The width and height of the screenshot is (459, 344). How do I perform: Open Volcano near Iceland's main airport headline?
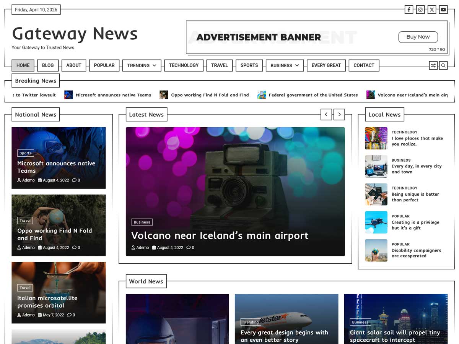click(x=220, y=236)
